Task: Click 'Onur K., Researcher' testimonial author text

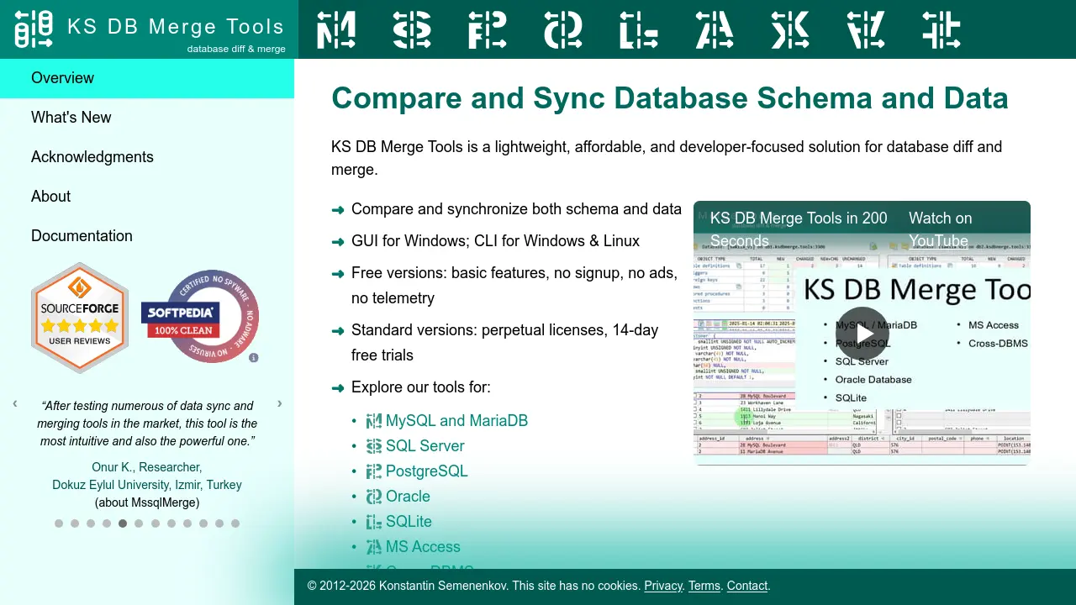Action: point(147,467)
